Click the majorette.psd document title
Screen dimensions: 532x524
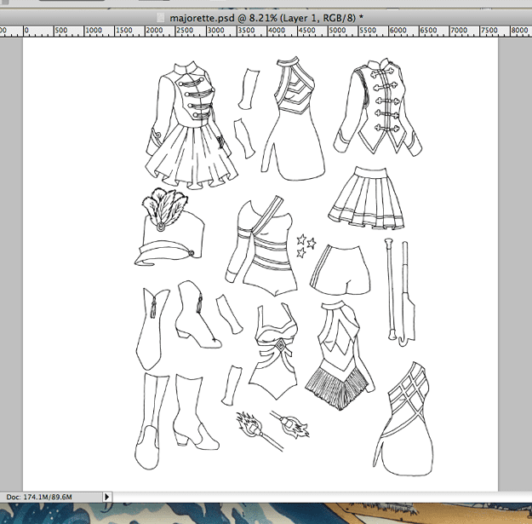266,18
